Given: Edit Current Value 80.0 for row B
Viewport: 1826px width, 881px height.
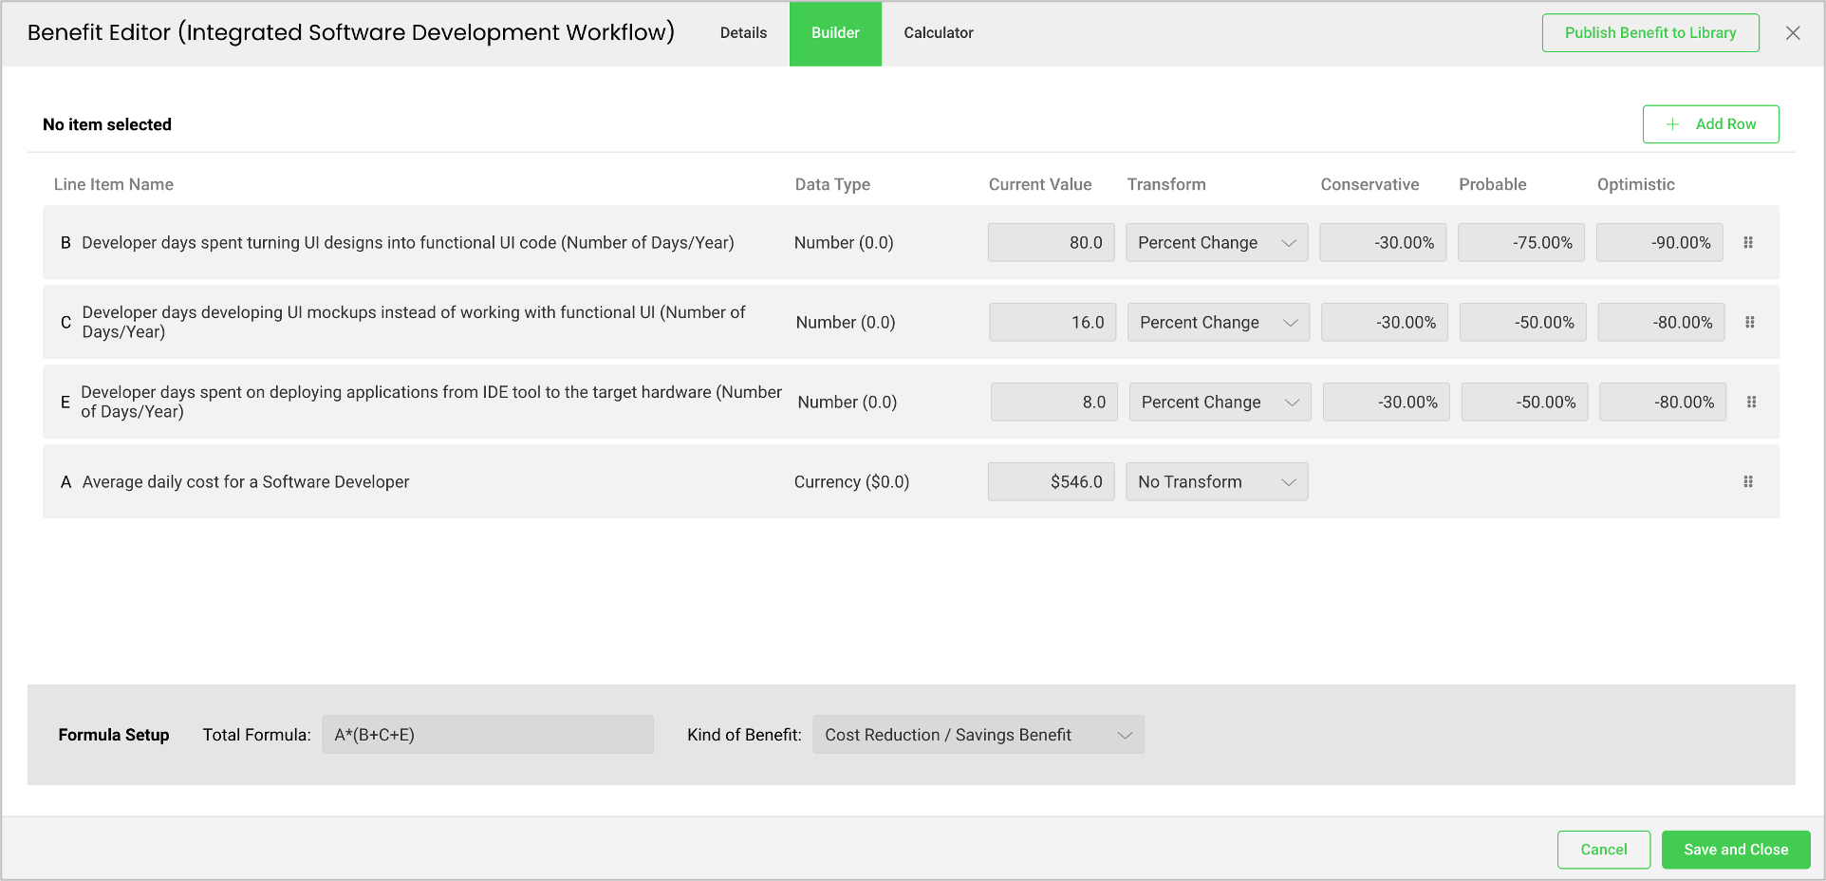Looking at the screenshot, I should point(1051,243).
